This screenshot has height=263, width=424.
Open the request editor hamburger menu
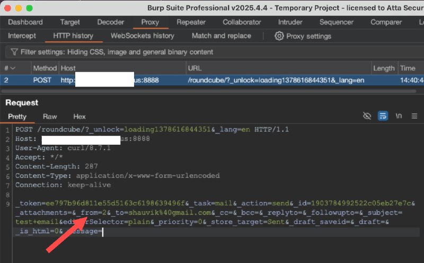414,116
